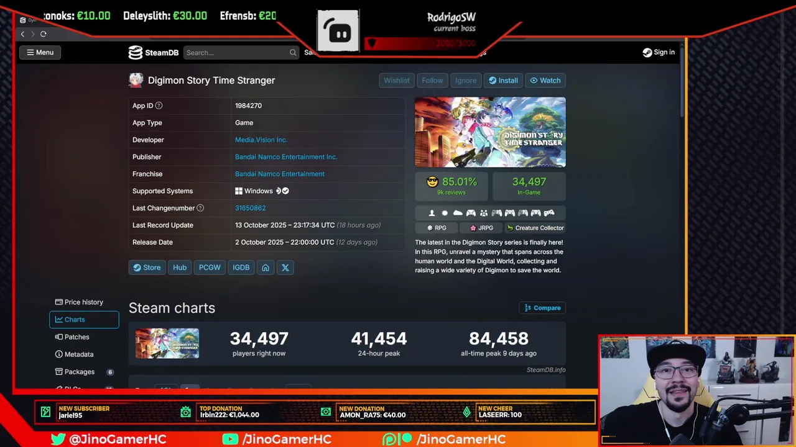Click the browser forward arrow
The image size is (796, 447).
(33, 34)
